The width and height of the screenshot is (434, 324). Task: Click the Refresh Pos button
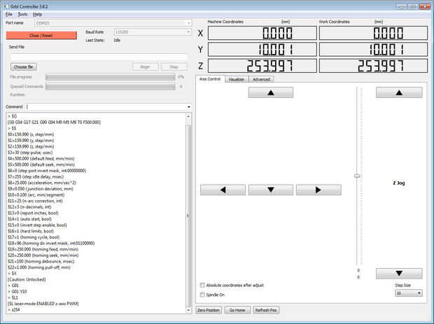click(x=266, y=310)
